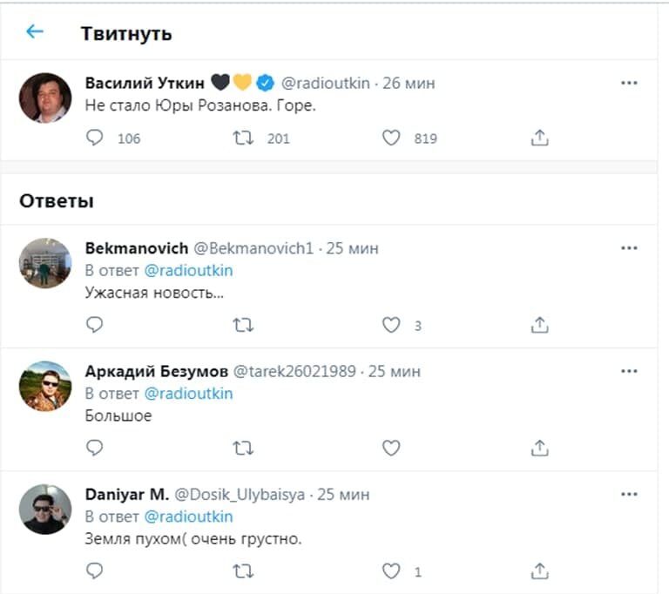
Task: Click the back arrow next to Твитнуть
Action: pos(34,32)
